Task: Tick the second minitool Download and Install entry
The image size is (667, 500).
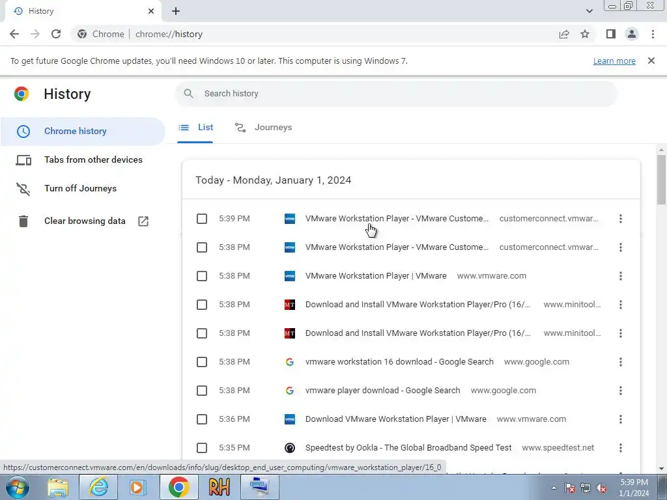Action: 202,333
